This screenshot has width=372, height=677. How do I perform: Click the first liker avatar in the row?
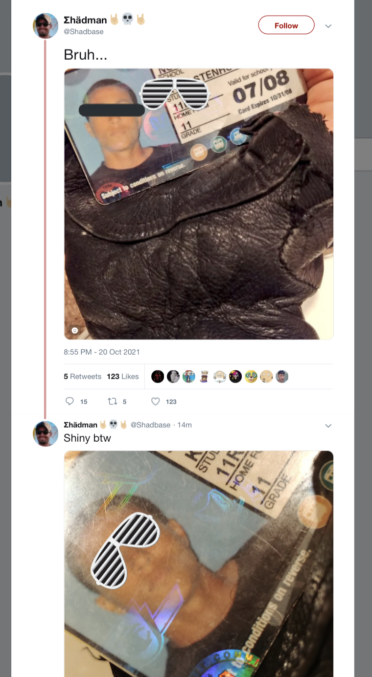tap(158, 376)
